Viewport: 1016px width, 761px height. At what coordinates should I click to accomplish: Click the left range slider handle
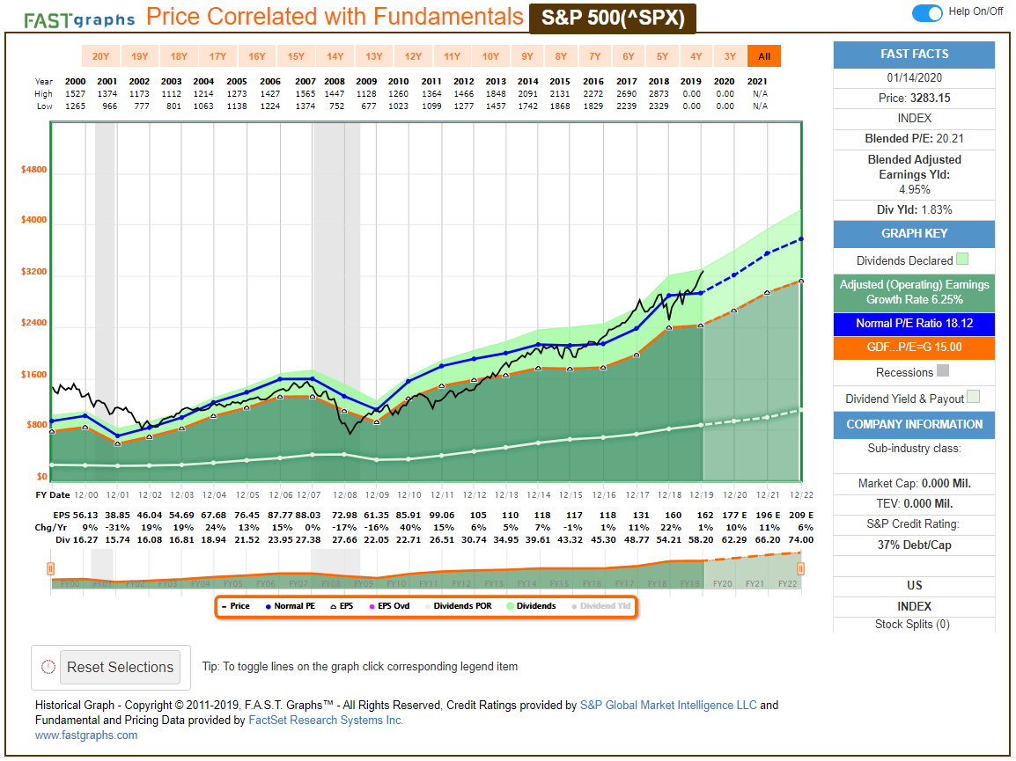(50, 568)
